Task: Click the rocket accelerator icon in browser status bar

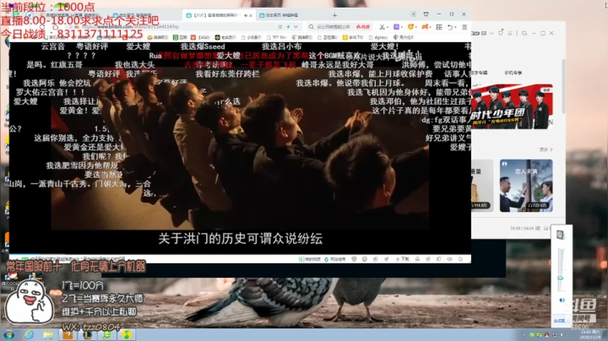Action: click(386, 259)
